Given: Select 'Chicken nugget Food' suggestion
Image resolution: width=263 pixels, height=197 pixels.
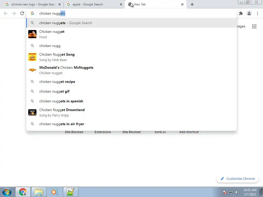Looking at the screenshot, I should pos(131,34).
